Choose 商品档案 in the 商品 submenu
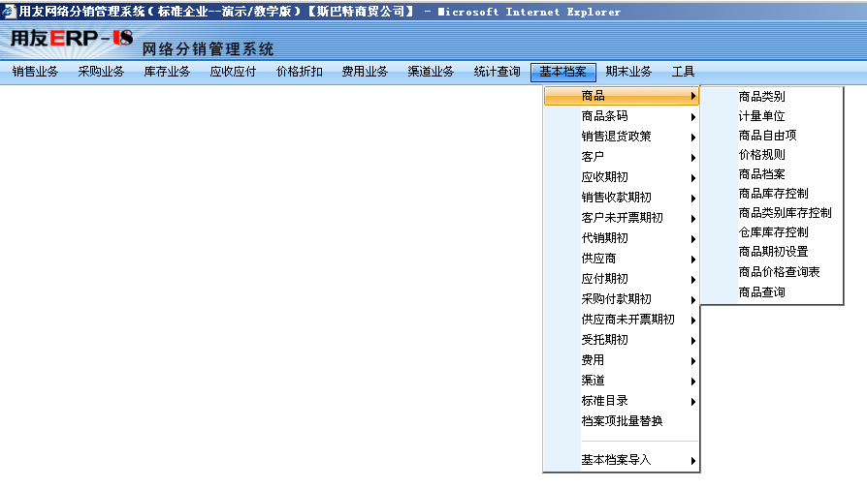Screen dimensions: 867x490 click(x=761, y=174)
